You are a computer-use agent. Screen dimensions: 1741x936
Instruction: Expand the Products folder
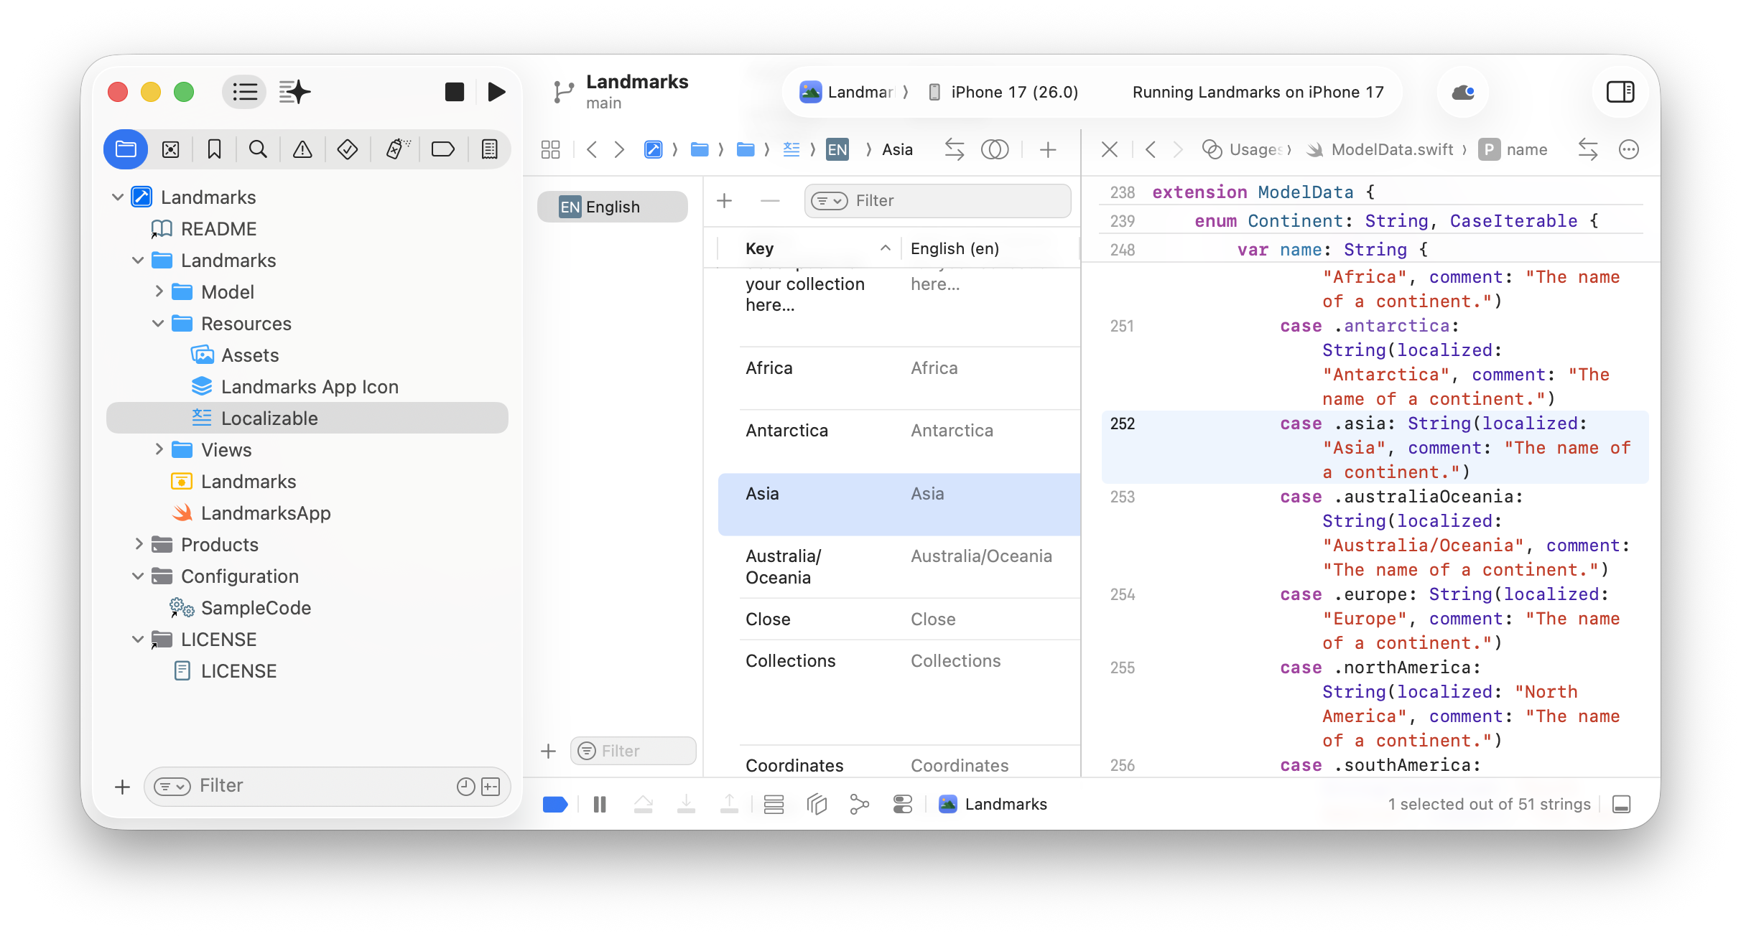point(139,544)
